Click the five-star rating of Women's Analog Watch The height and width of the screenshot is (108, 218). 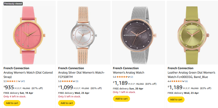tap(122, 77)
